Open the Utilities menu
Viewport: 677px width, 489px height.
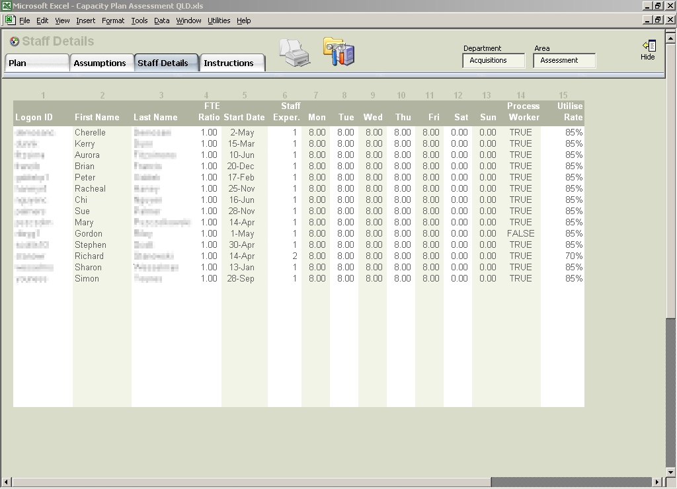point(219,20)
